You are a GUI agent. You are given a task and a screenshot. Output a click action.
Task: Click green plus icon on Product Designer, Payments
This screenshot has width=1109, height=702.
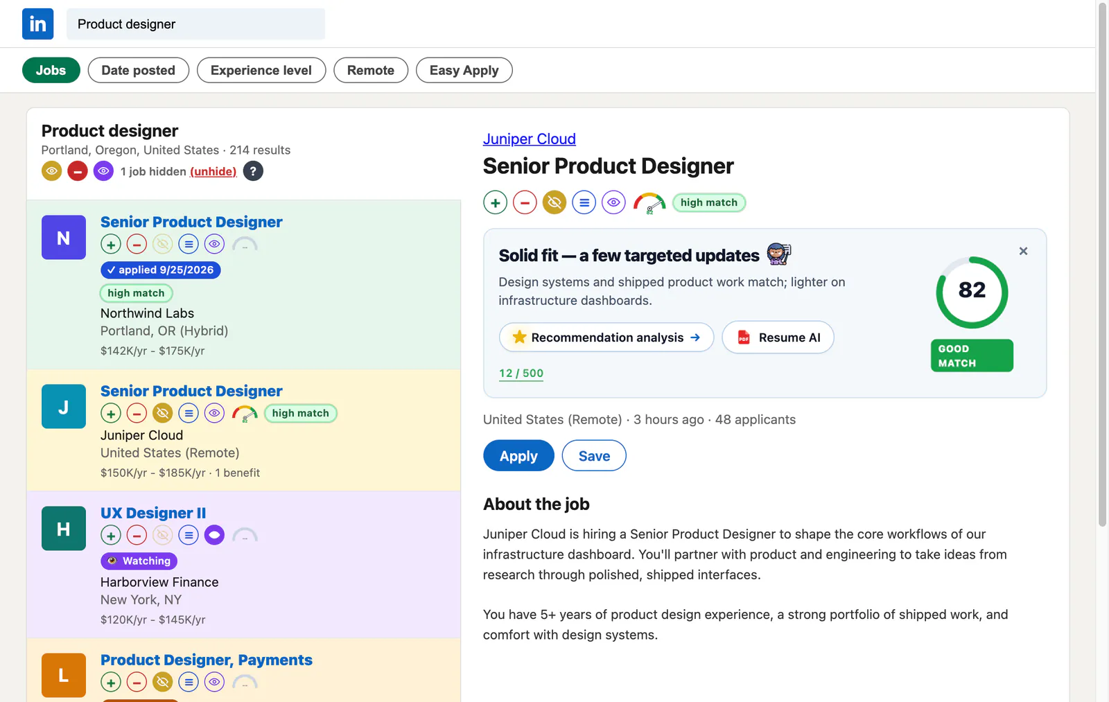pyautogui.click(x=111, y=682)
